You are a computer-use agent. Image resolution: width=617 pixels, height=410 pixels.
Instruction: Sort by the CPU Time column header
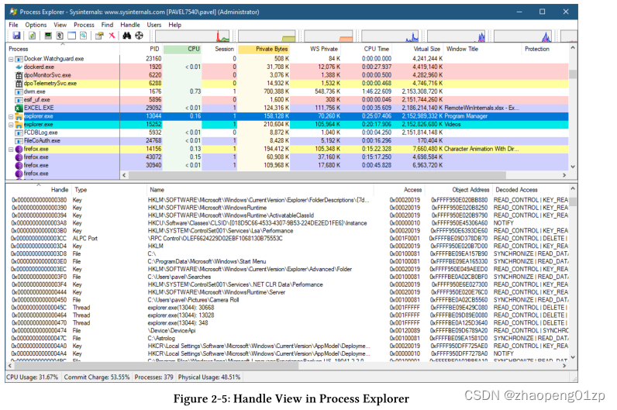pyautogui.click(x=367, y=49)
